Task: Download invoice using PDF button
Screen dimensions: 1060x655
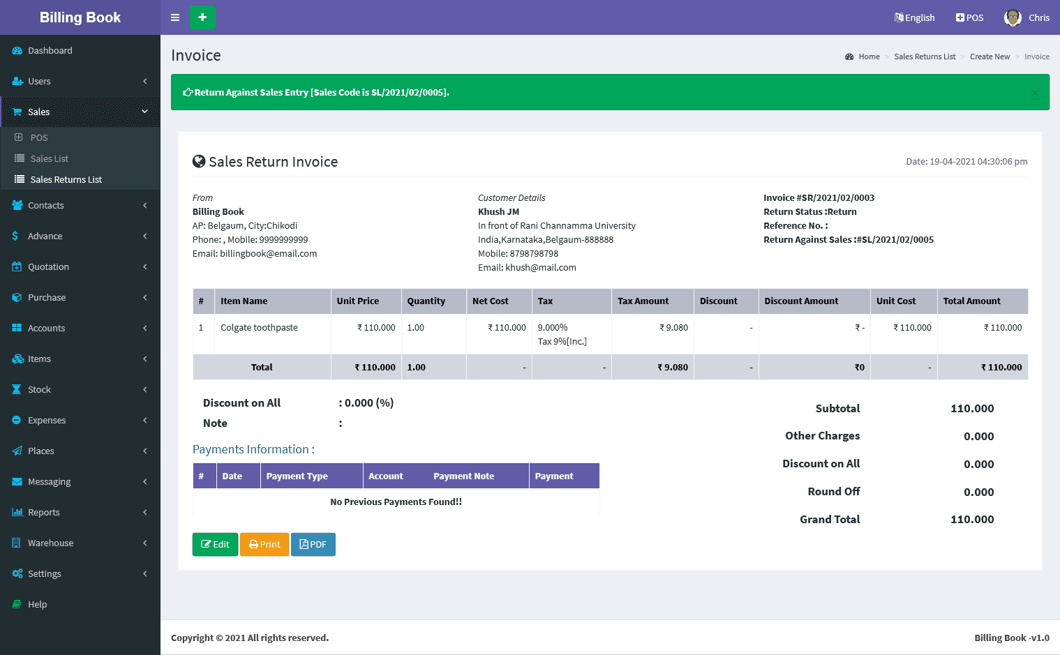Action: point(313,545)
